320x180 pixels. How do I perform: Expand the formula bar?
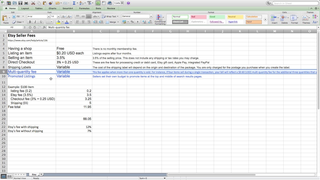[318, 27]
